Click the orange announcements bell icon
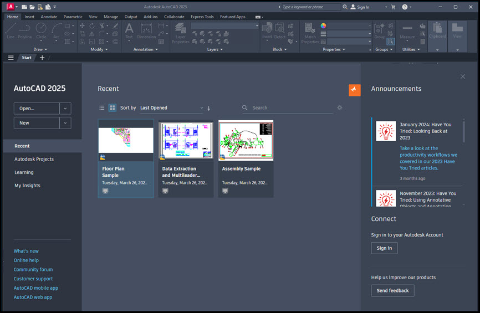Image resolution: width=480 pixels, height=313 pixels. [x=355, y=90]
